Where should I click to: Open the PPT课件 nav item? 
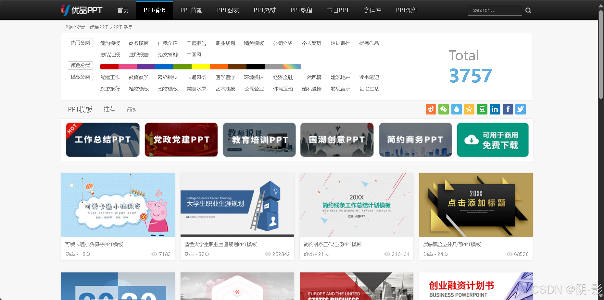407,10
